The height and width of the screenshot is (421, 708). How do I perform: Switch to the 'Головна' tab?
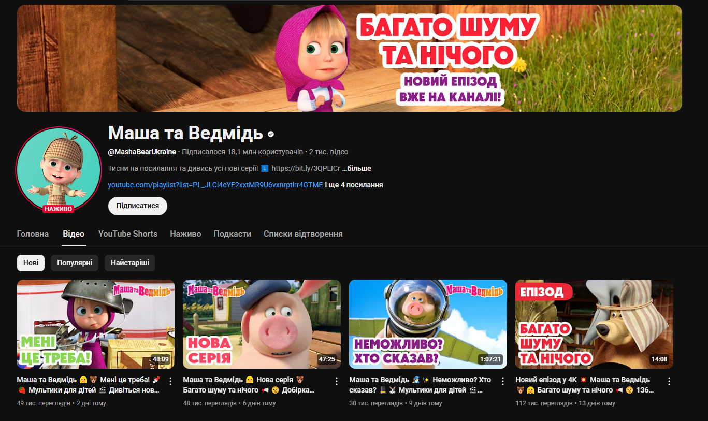[x=33, y=234]
